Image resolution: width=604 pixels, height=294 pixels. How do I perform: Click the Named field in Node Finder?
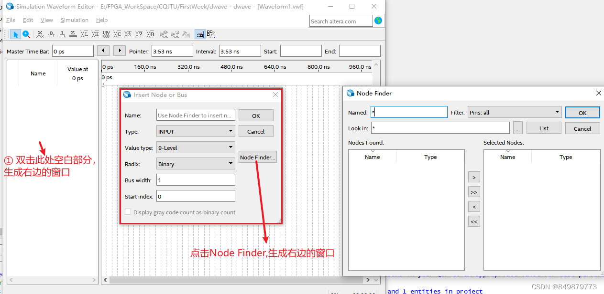409,112
